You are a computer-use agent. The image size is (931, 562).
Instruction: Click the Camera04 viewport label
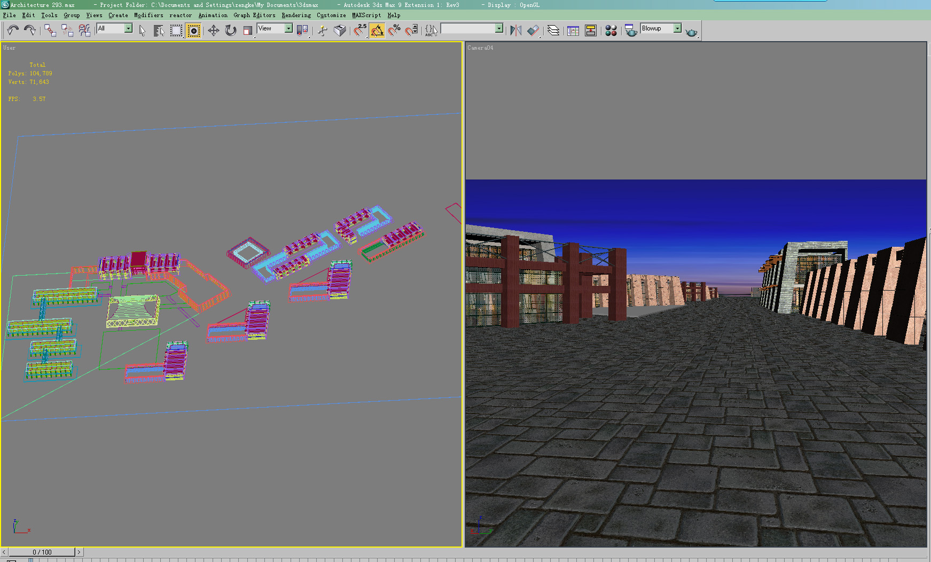[480, 48]
